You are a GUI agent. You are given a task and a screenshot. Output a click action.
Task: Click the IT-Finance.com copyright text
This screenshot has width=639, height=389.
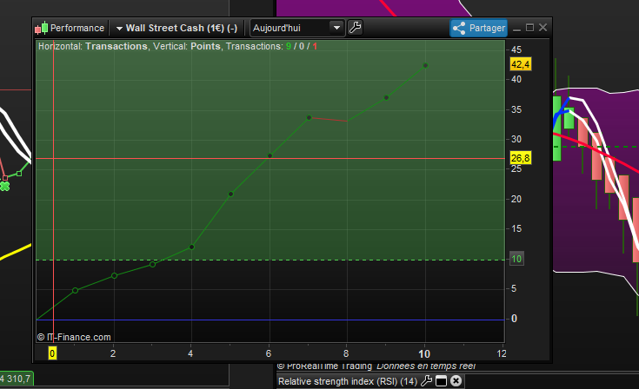click(x=74, y=337)
